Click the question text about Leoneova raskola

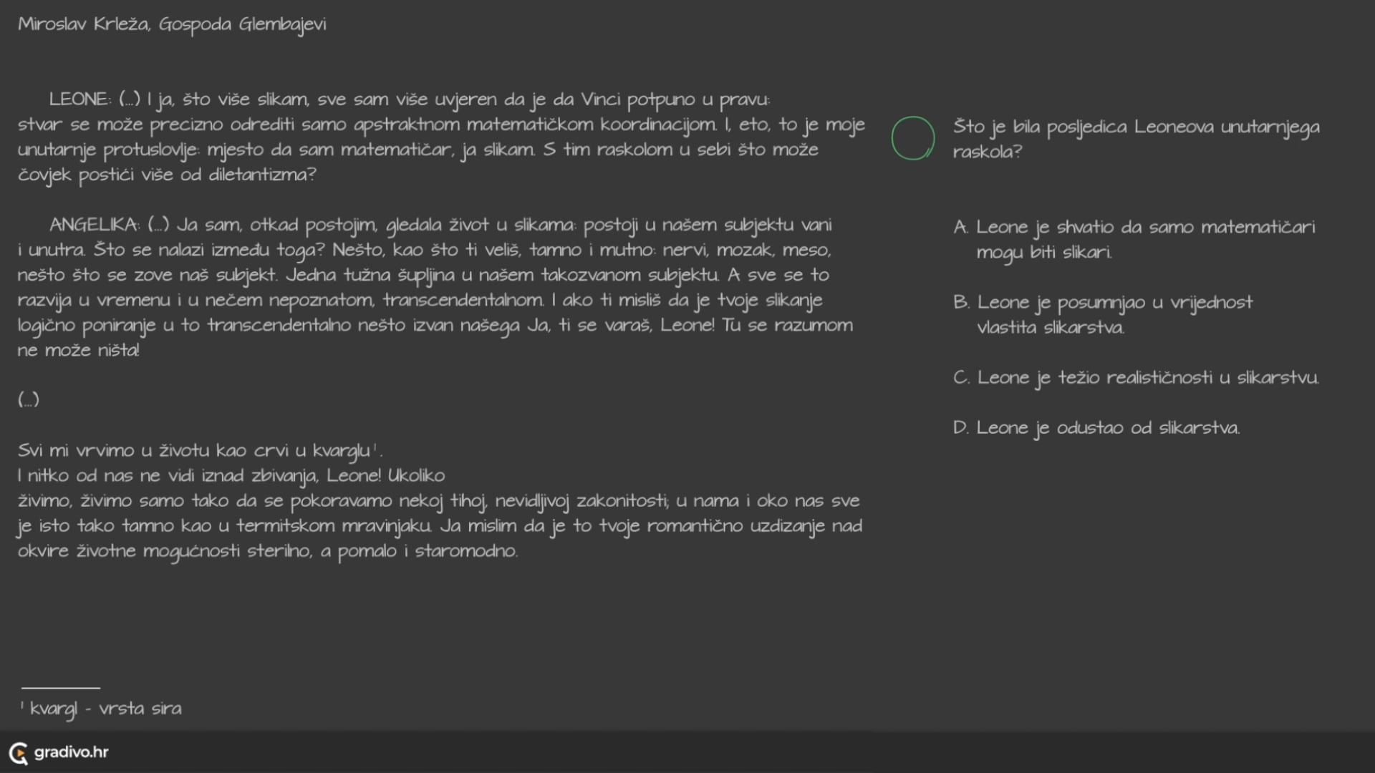click(1136, 139)
